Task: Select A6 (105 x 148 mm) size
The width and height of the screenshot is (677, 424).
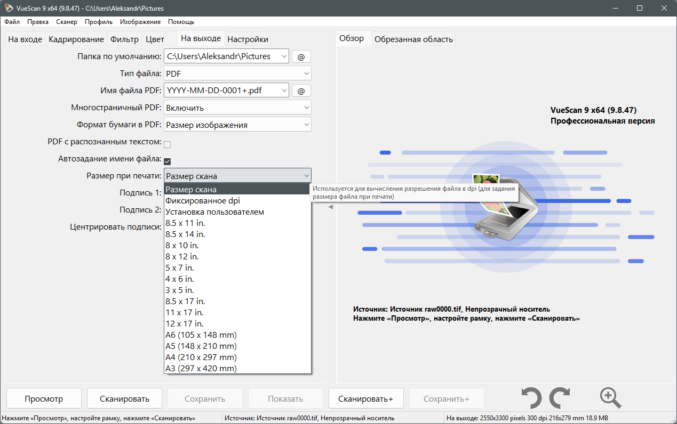Action: (x=237, y=335)
